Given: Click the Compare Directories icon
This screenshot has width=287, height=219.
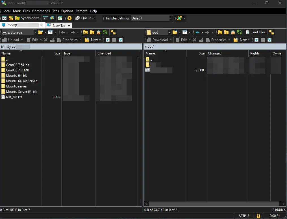Looking at the screenshot, I should click(11, 18).
